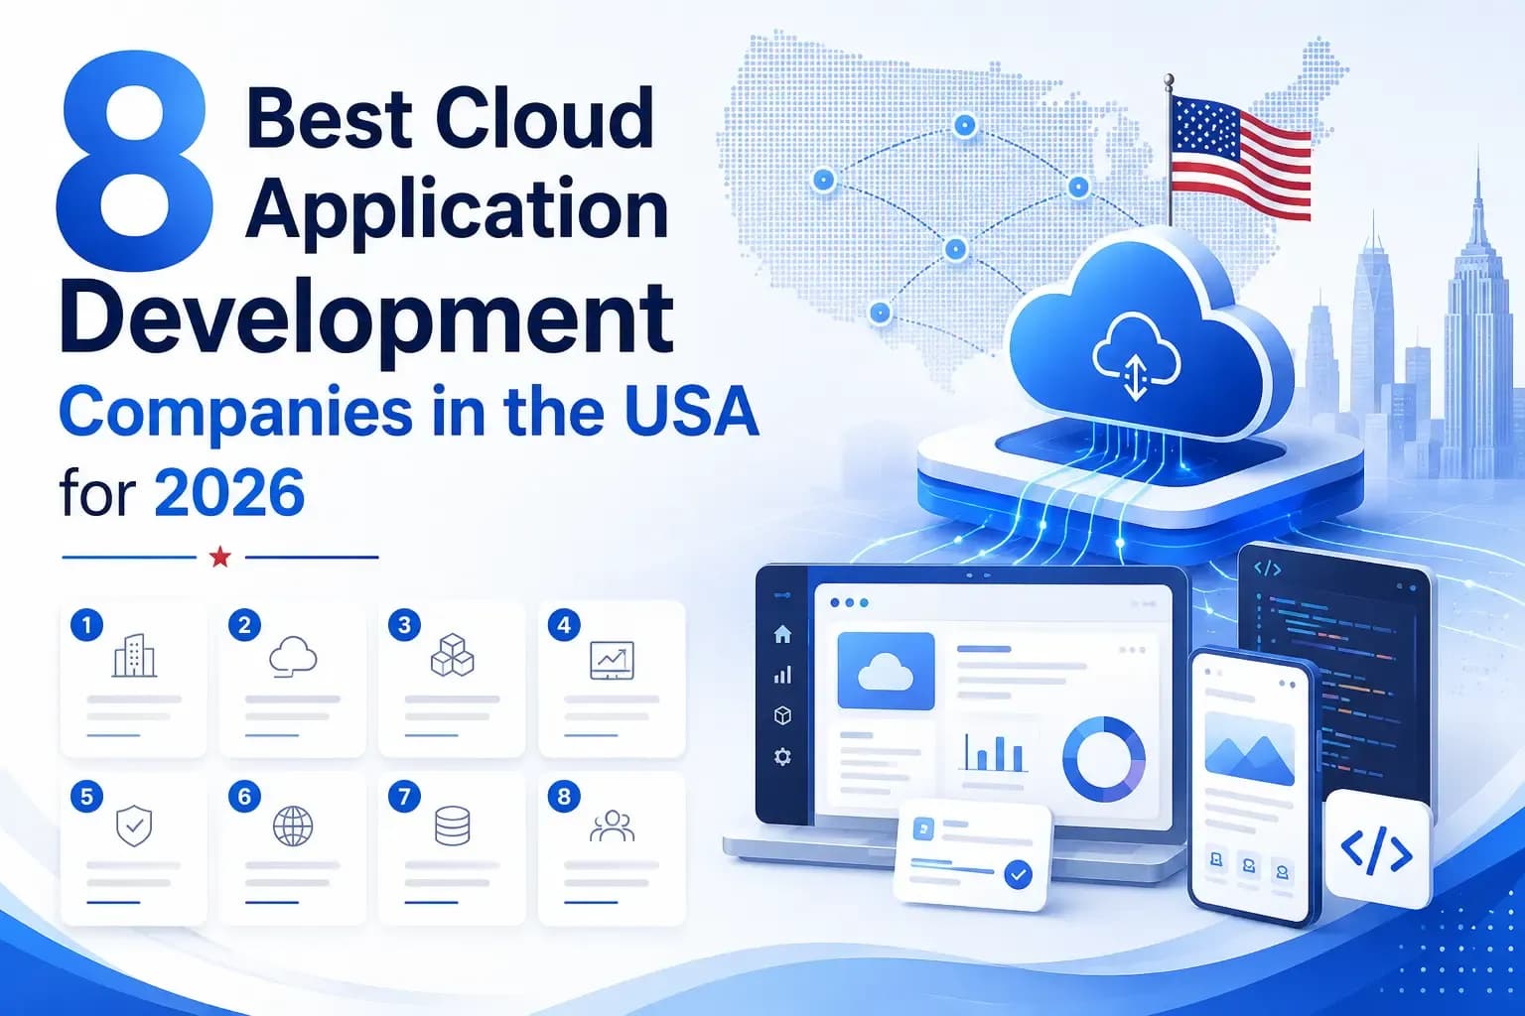Click the stacked cubes icon in card 3
Screen dimensions: 1525x1016
[453, 656]
